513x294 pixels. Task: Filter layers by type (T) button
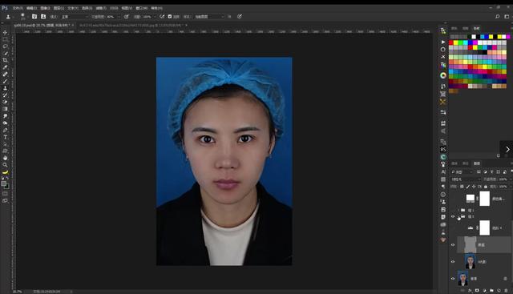click(x=491, y=172)
